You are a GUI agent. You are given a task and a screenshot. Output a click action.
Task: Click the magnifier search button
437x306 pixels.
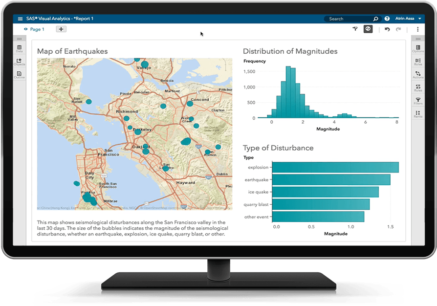point(375,19)
